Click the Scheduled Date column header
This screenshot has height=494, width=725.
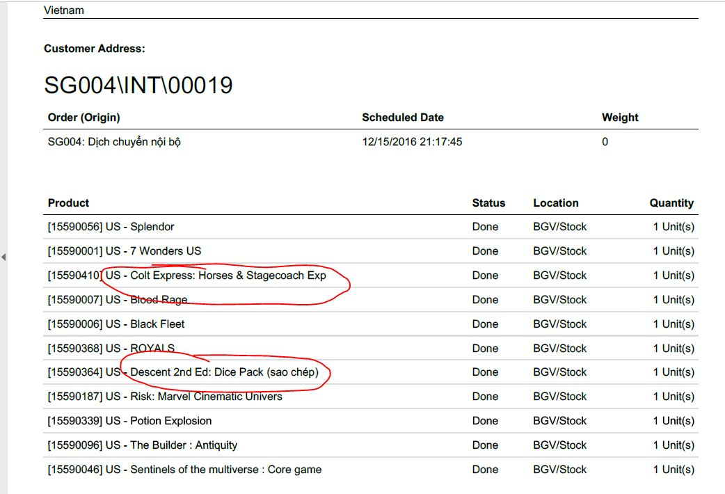pyautogui.click(x=403, y=118)
